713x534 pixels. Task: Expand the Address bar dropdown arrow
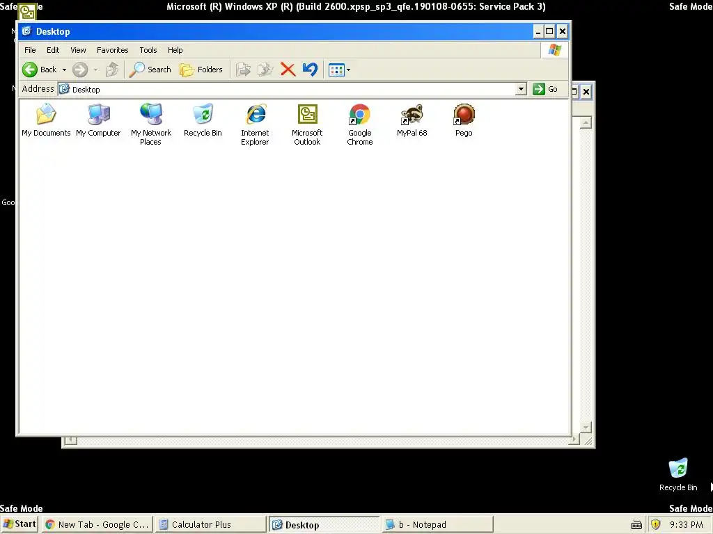pyautogui.click(x=521, y=89)
